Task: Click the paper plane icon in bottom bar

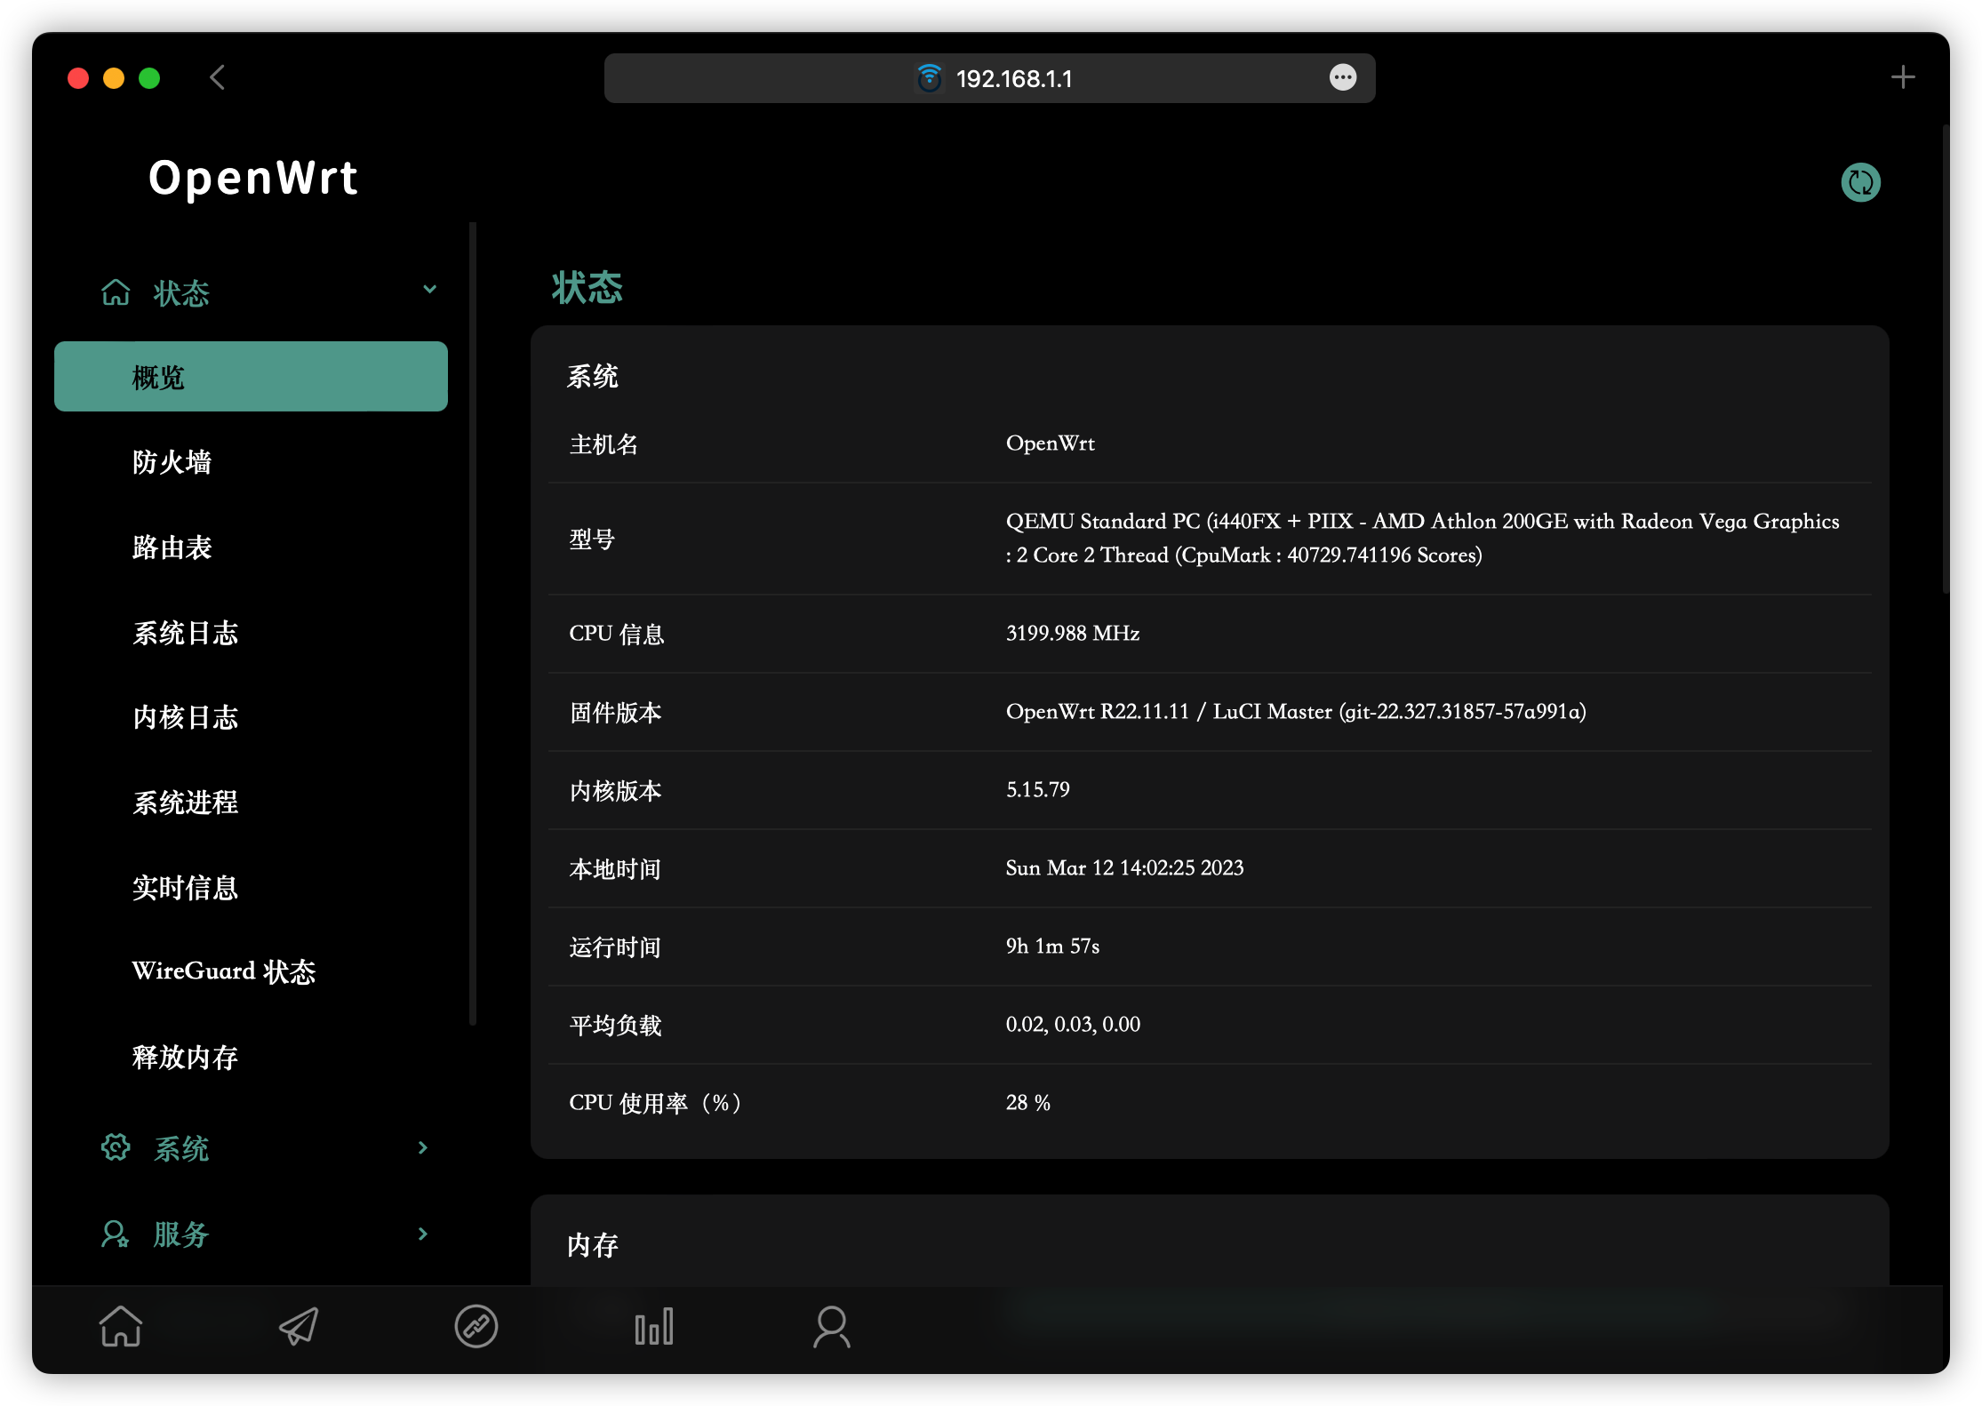Action: click(x=299, y=1326)
